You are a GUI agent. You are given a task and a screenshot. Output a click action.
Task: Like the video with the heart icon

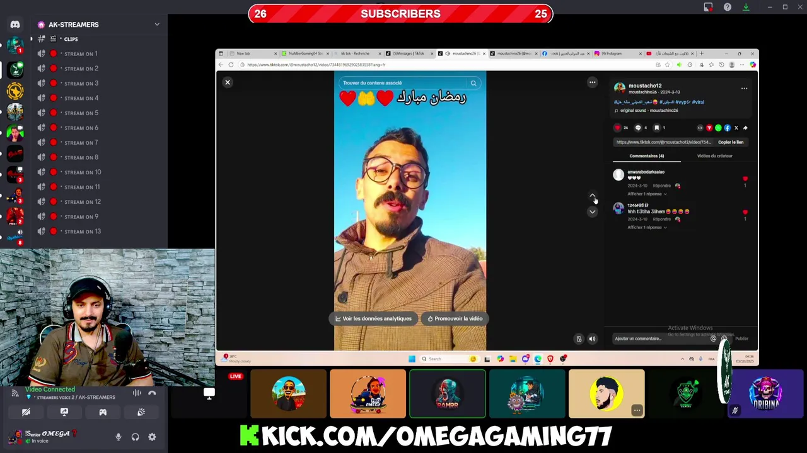coord(618,128)
